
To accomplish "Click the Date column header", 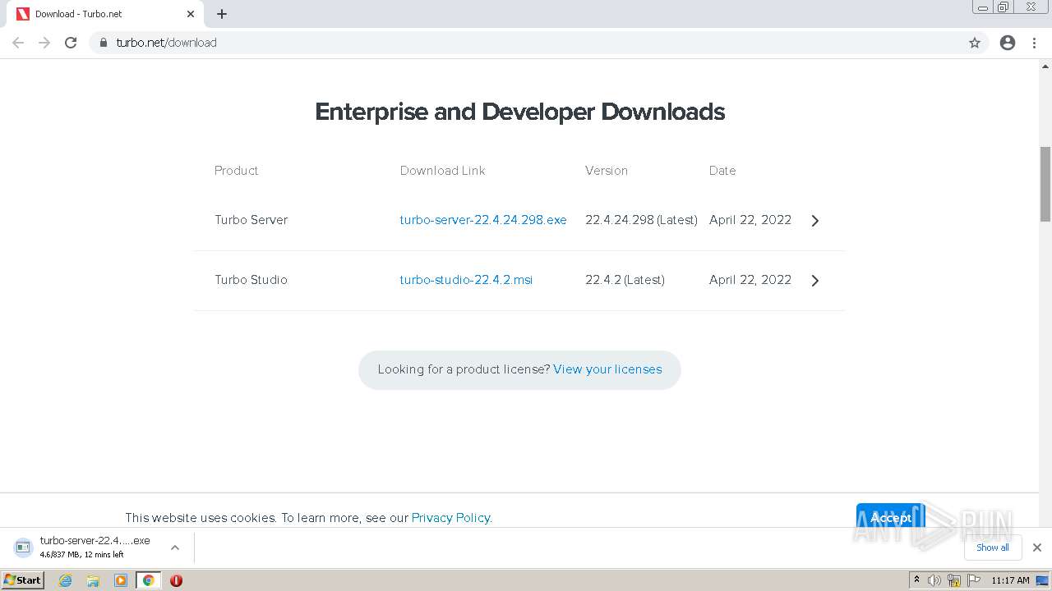I will pyautogui.click(x=722, y=171).
